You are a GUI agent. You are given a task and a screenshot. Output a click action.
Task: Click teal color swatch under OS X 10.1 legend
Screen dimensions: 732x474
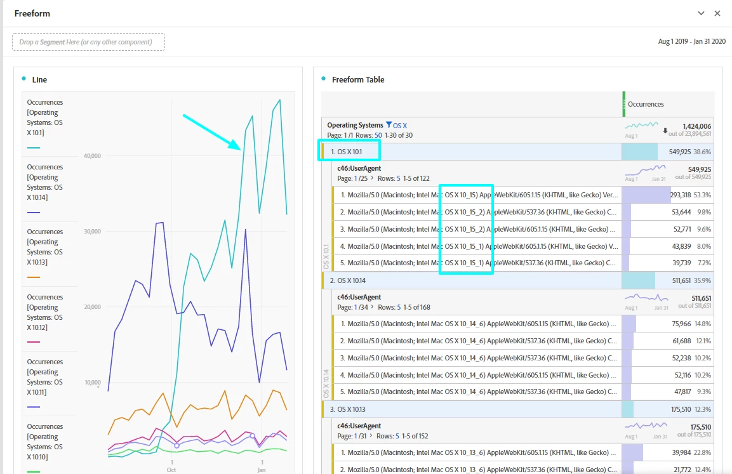tap(34, 148)
